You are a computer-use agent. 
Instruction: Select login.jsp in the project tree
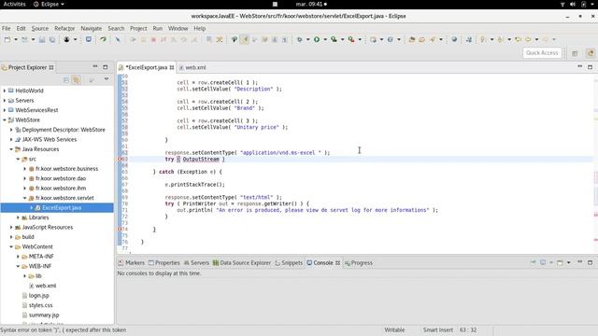pyautogui.click(x=39, y=296)
